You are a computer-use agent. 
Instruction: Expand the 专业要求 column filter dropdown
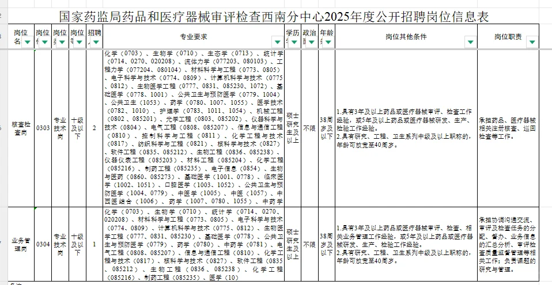click(277, 42)
